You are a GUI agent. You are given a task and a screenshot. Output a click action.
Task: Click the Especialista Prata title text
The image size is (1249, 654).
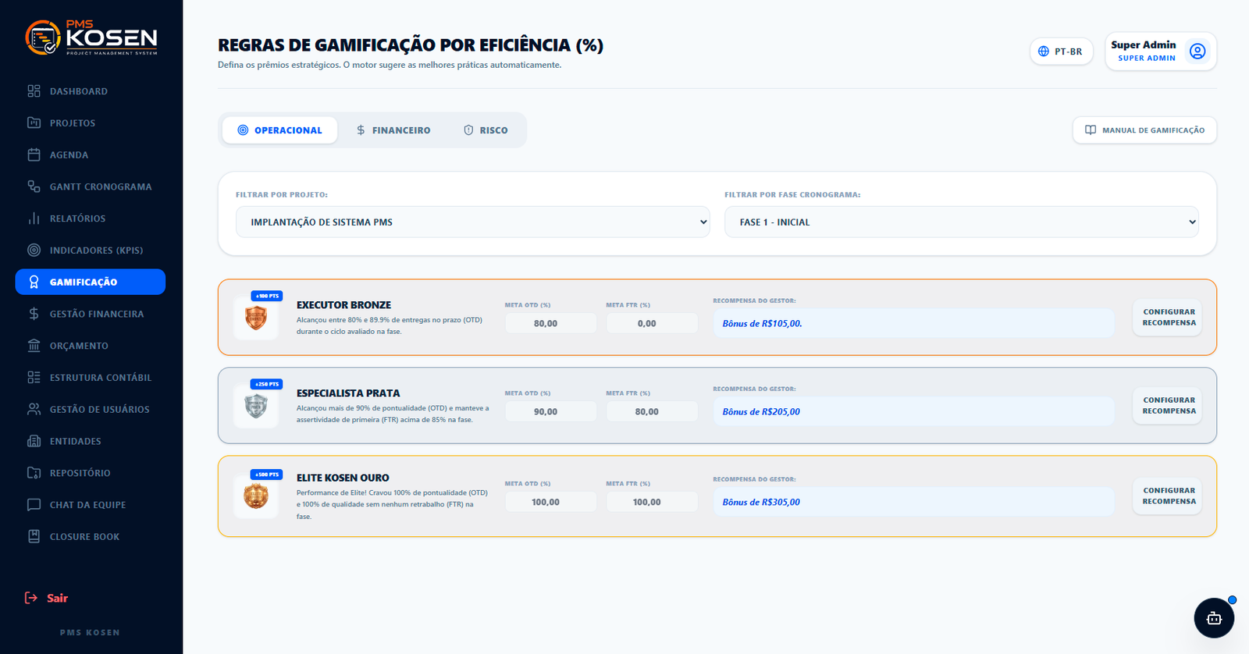click(348, 393)
